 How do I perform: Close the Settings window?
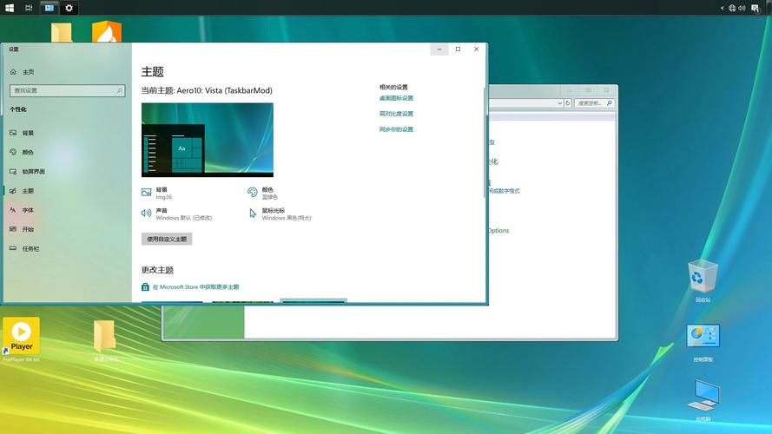click(476, 49)
